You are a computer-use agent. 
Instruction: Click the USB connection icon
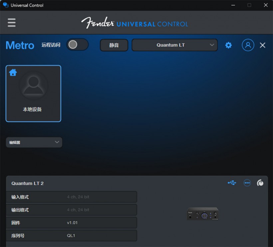point(232,183)
